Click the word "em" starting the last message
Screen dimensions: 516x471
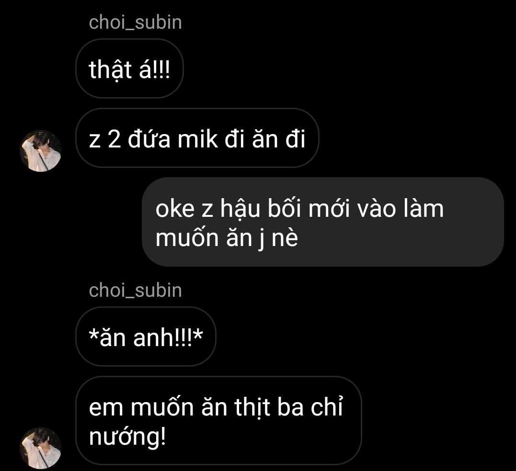(106, 409)
